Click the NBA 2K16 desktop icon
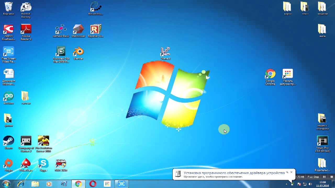The image size is (335, 188). (x=61, y=165)
